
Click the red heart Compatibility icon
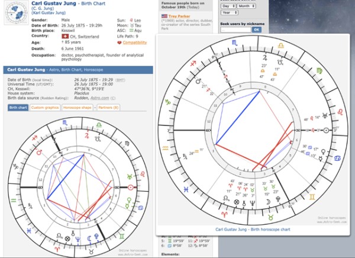pyautogui.click(x=120, y=43)
